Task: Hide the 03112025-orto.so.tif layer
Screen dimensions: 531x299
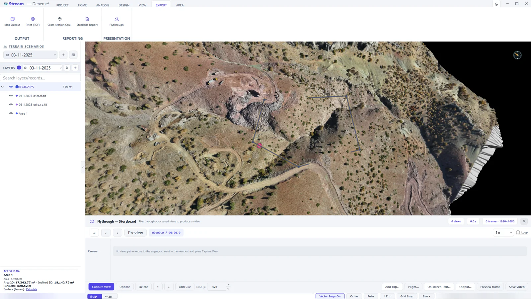Action: [11, 104]
